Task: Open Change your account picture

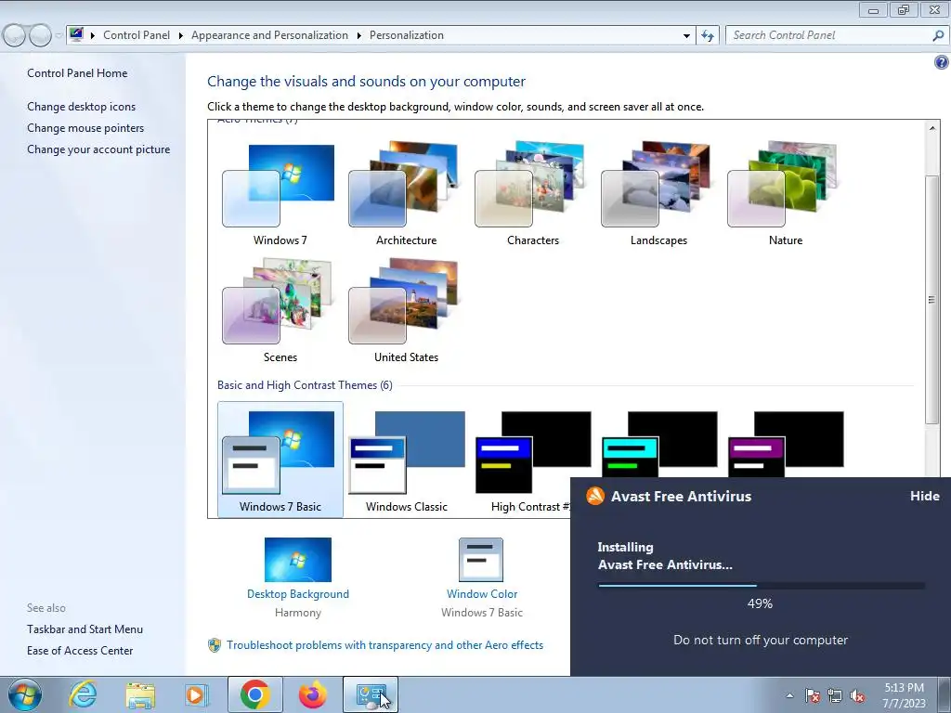Action: 98,149
